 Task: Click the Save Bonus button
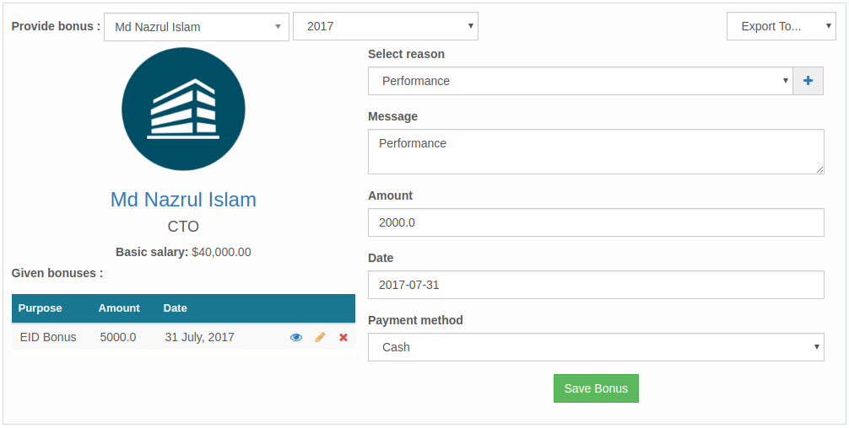point(596,388)
